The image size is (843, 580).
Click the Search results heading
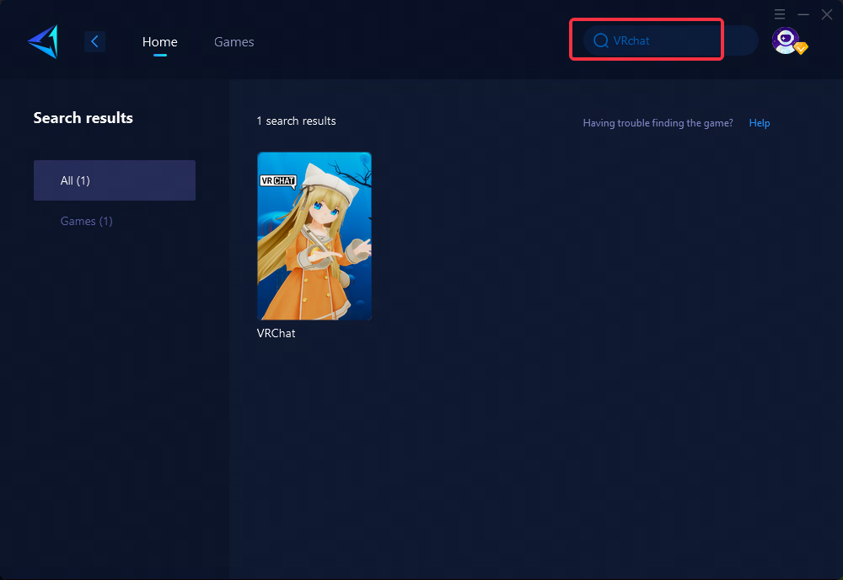(83, 118)
